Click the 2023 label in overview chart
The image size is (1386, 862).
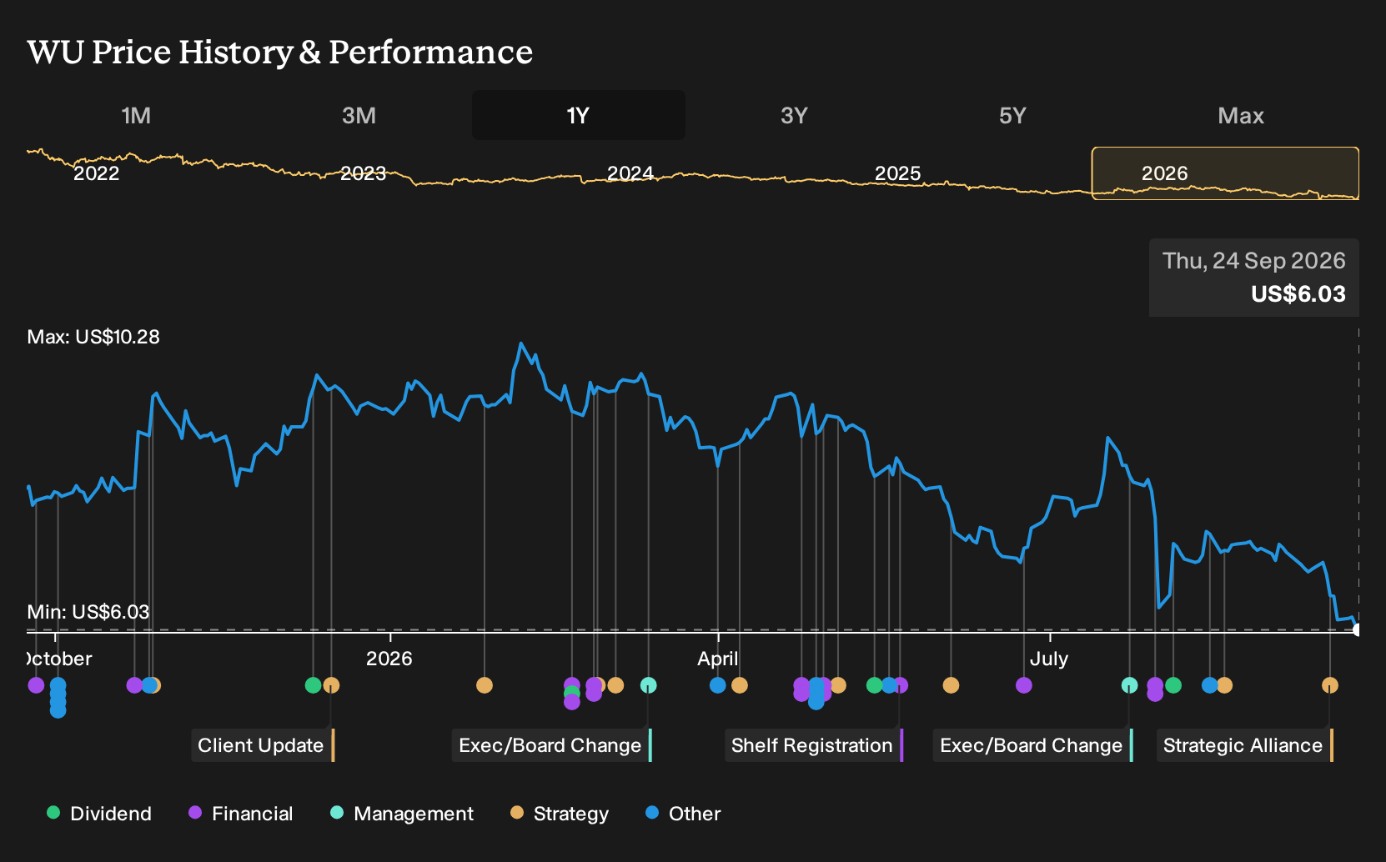(x=363, y=173)
